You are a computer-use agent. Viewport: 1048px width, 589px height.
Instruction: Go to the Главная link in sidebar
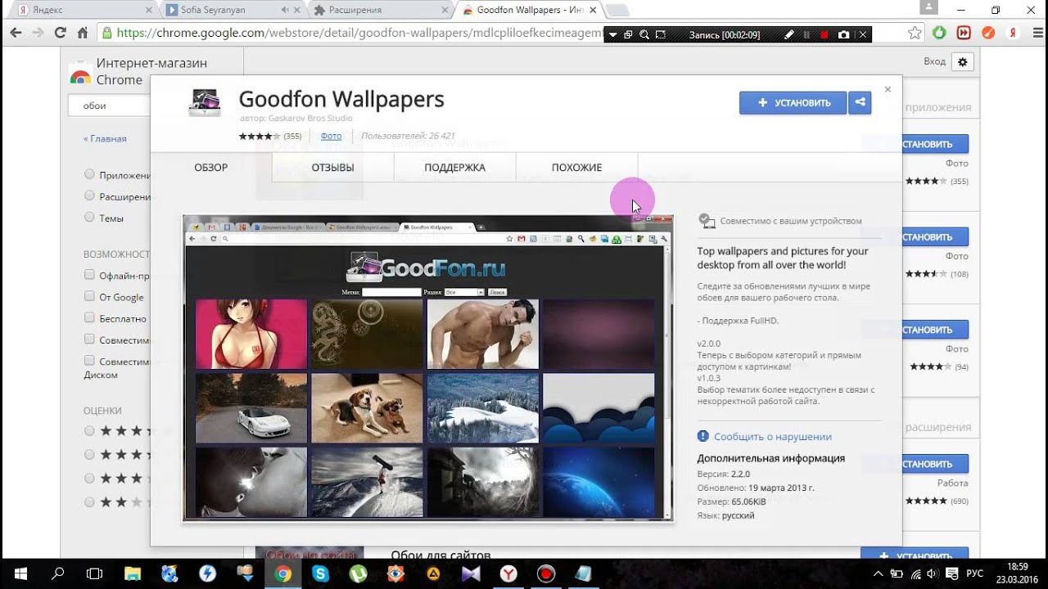tap(105, 138)
